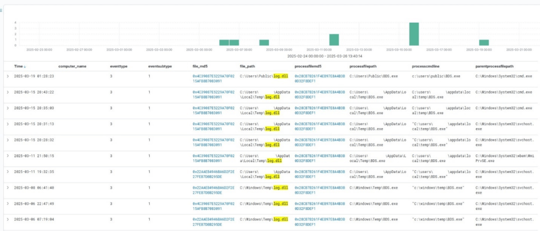Expand the 2025-03-11 21:50:15 event row

(8, 156)
